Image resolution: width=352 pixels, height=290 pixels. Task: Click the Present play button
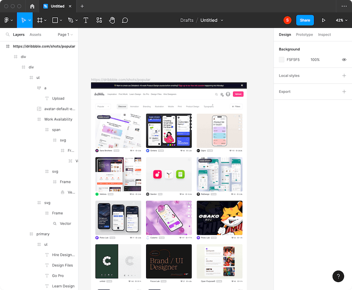click(x=324, y=20)
